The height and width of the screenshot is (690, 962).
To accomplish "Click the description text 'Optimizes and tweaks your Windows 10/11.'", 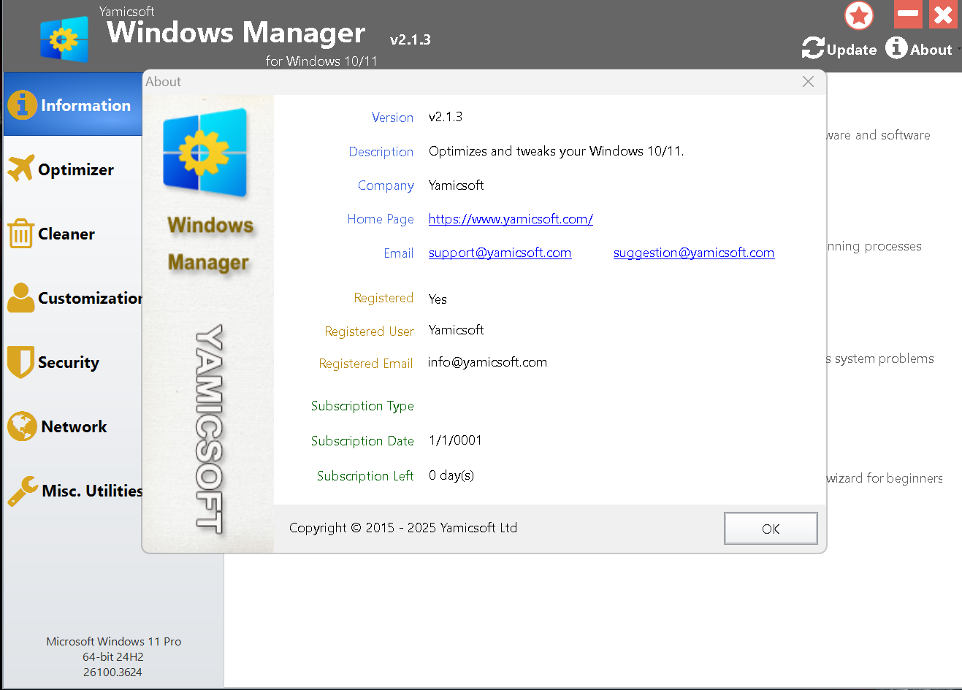I will pyautogui.click(x=557, y=151).
